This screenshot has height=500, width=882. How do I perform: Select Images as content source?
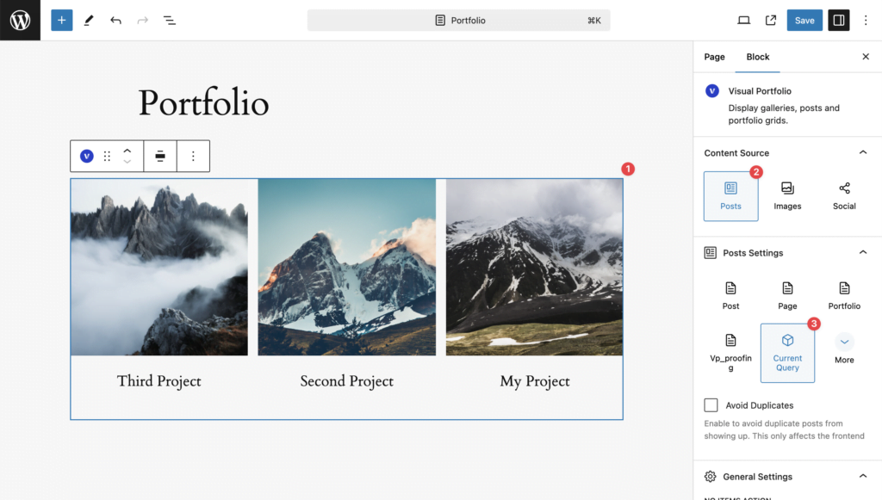pos(787,196)
